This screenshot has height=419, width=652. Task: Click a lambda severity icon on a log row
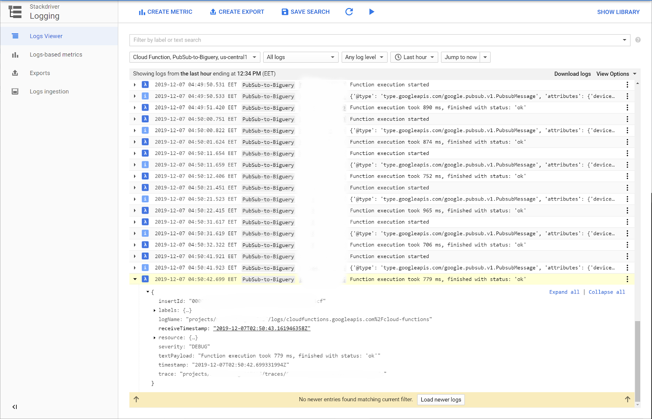145,85
